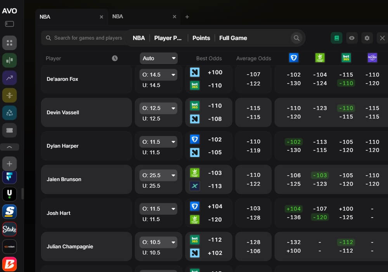Image resolution: width=388 pixels, height=272 pixels.
Task: Open De'aaron Fox O: 14.5 line dropdown
Action: (x=158, y=75)
